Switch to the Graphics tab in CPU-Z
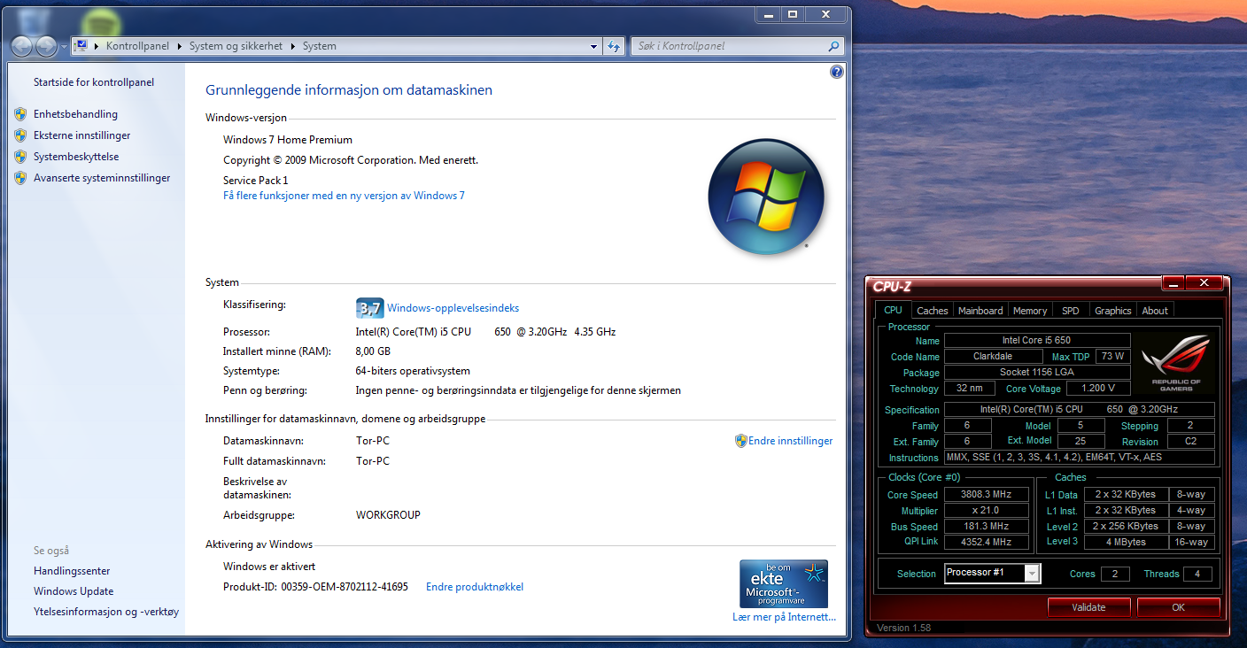Image resolution: width=1247 pixels, height=648 pixels. (1112, 311)
